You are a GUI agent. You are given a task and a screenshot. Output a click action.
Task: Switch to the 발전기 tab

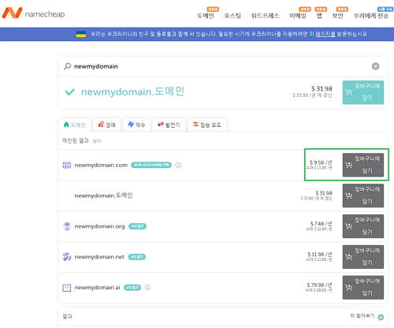tap(169, 125)
